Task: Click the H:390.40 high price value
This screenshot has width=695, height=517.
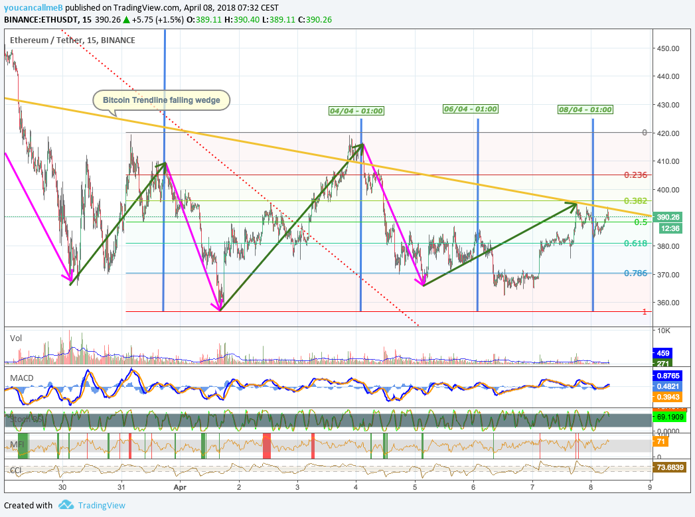Action: (x=242, y=19)
